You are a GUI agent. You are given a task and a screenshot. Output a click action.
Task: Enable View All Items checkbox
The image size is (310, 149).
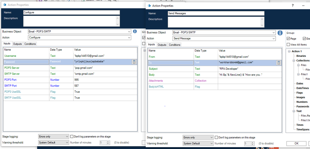[288, 44]
